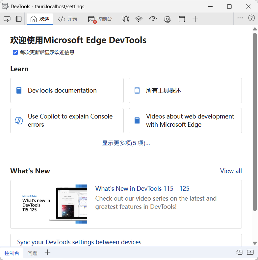Open the Memory chip icon tab
The width and height of the screenshot is (258, 260).
coord(167,19)
